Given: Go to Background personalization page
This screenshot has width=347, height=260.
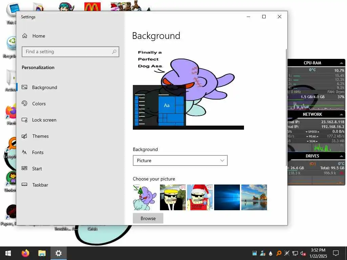Looking at the screenshot, I should pyautogui.click(x=45, y=87).
